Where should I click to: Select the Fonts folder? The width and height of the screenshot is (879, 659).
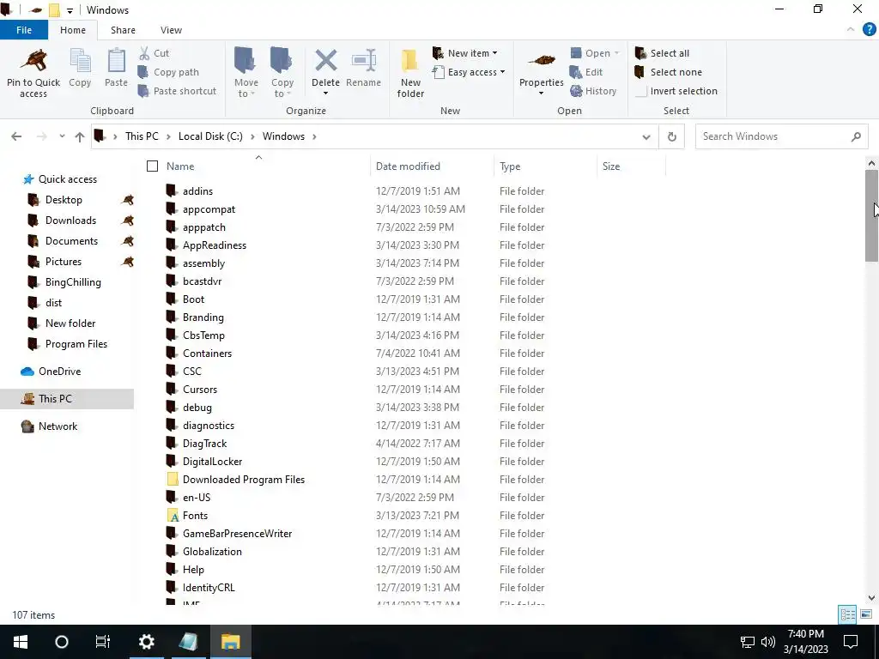point(195,516)
